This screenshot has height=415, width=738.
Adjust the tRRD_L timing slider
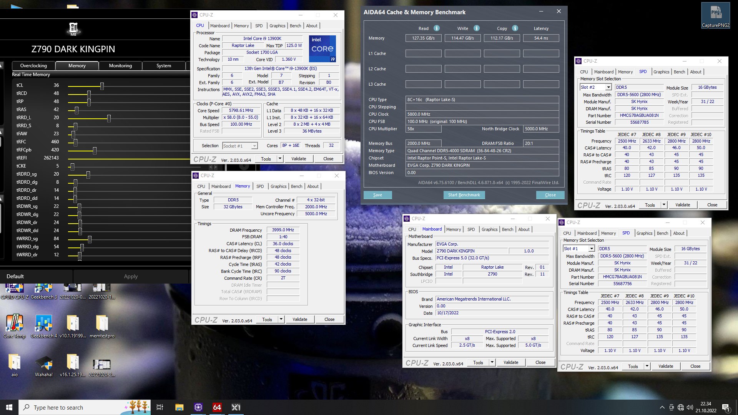[109, 118]
